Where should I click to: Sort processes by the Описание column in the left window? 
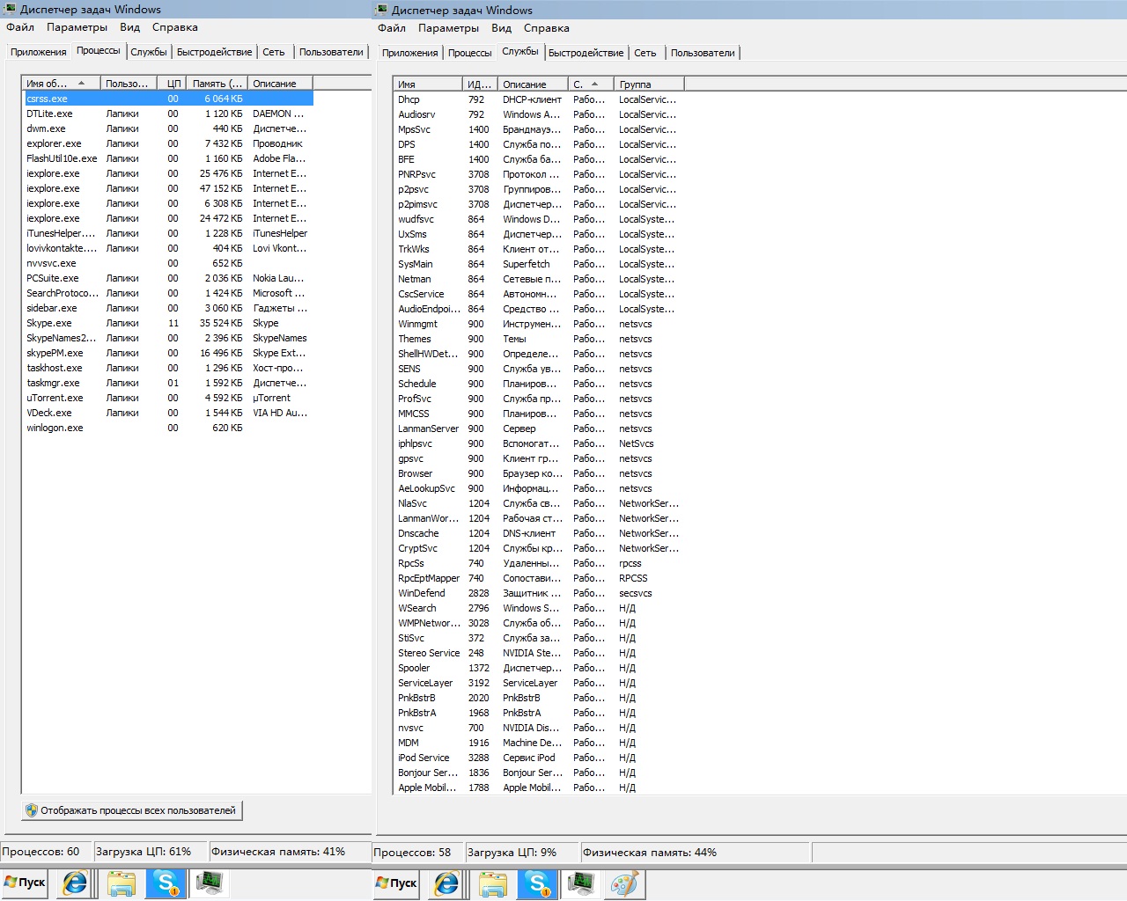coord(280,84)
